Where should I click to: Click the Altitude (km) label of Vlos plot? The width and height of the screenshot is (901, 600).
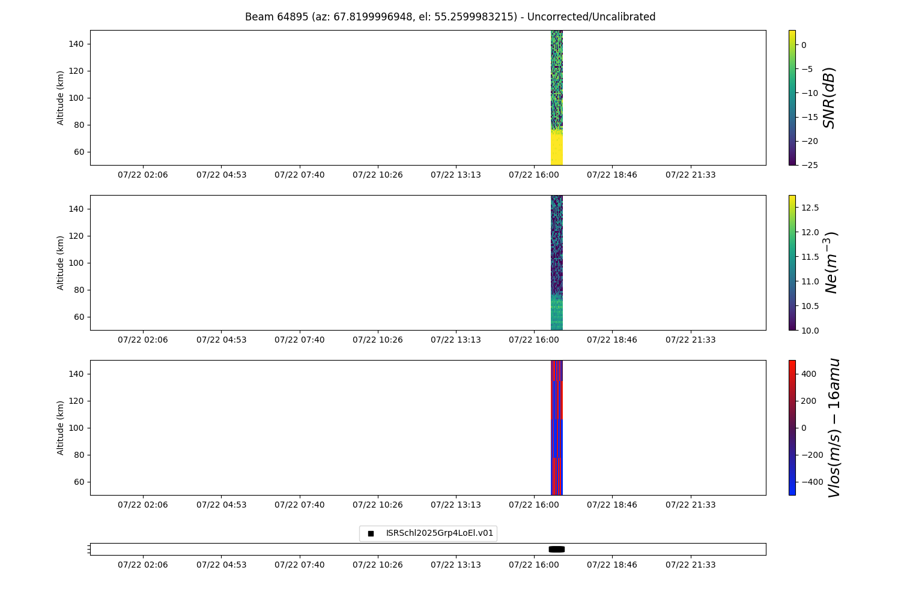coord(61,427)
